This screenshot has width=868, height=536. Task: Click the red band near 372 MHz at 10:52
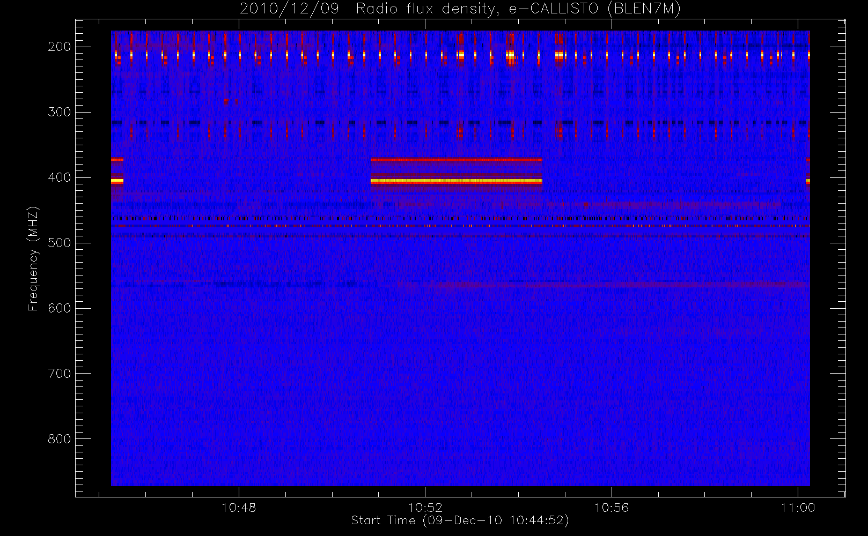tap(457, 160)
